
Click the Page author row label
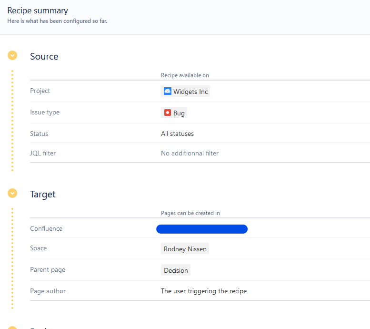tap(48, 291)
